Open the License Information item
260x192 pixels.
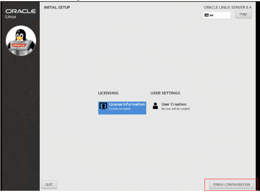(122, 108)
